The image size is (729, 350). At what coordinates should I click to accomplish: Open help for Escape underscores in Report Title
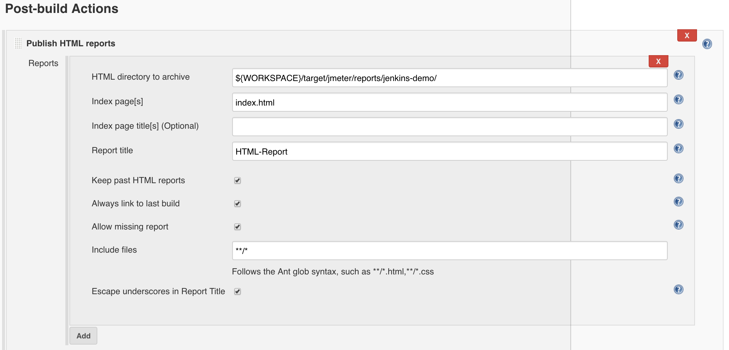(x=678, y=289)
